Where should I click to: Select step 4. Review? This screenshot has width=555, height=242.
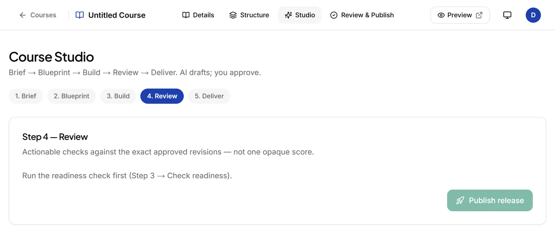162,96
